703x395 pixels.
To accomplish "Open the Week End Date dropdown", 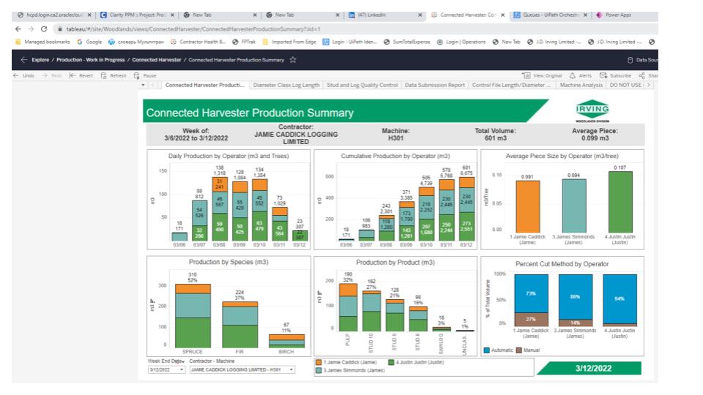I will [166, 369].
